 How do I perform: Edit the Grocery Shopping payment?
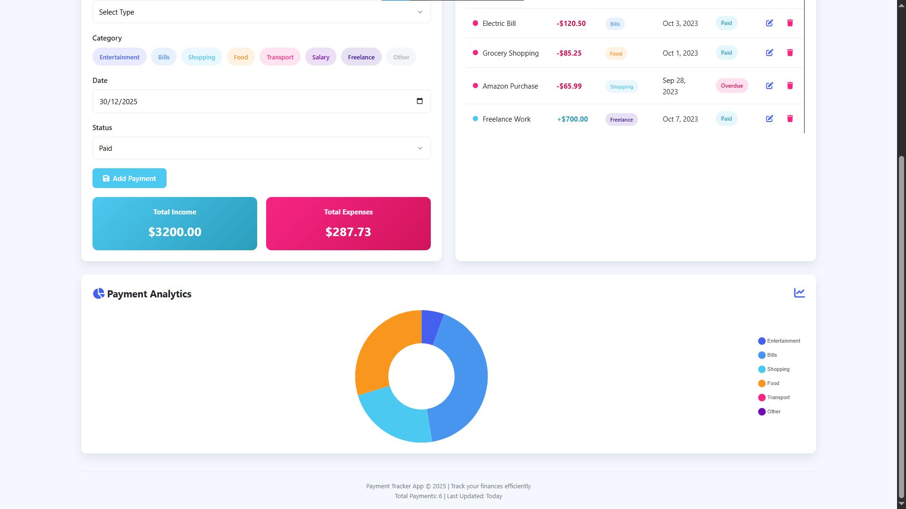tap(769, 53)
